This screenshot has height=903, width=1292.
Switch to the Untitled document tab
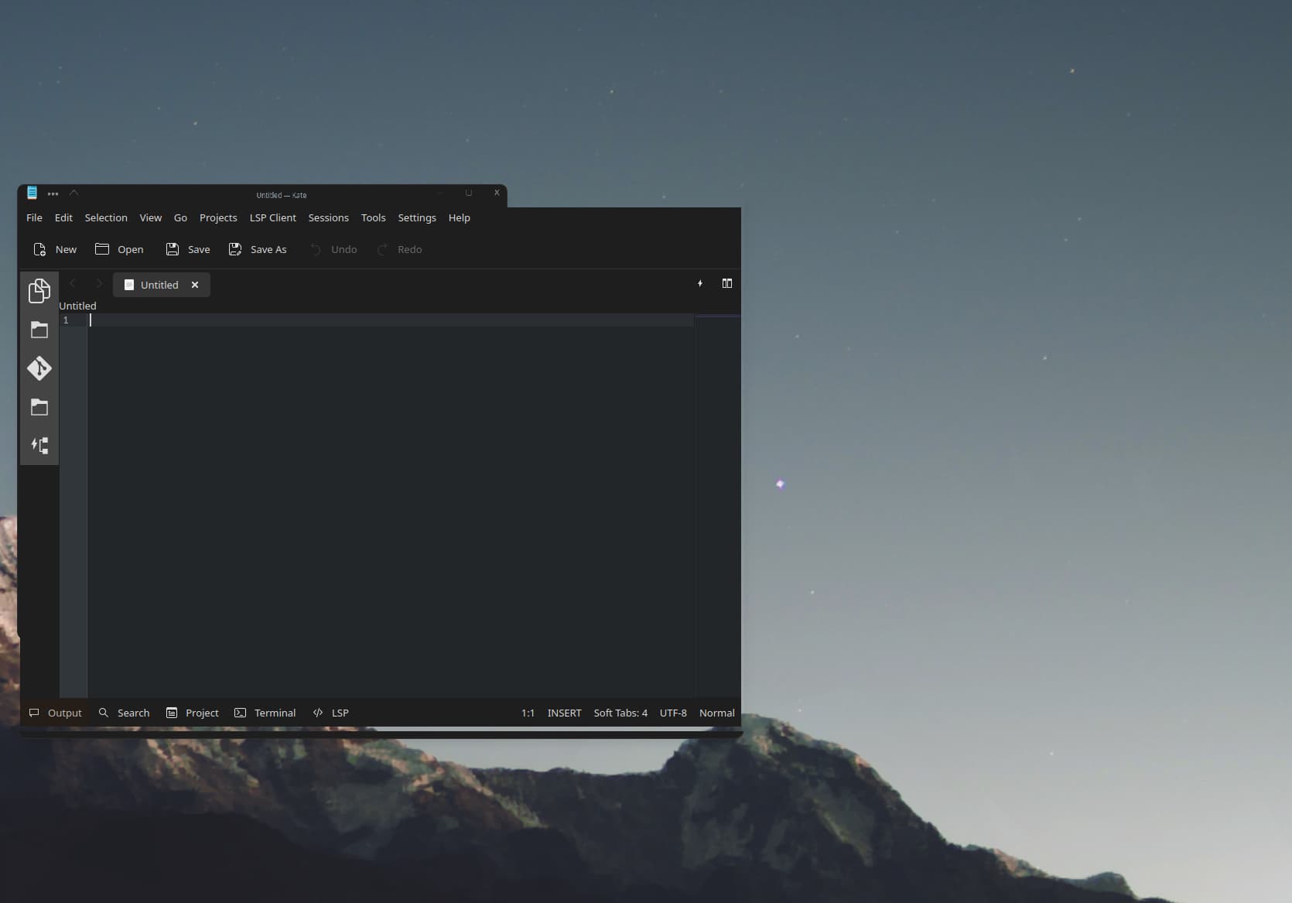(x=159, y=285)
